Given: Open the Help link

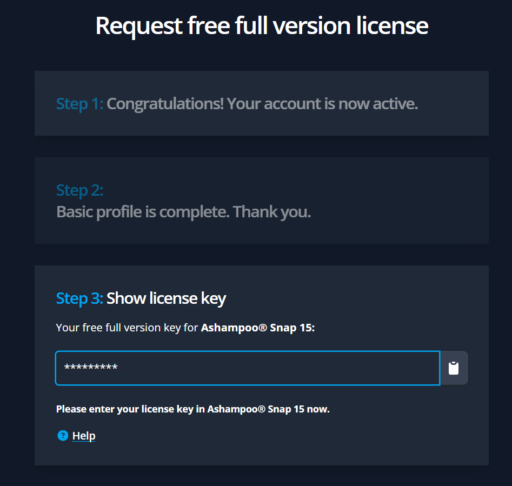Looking at the screenshot, I should [84, 436].
